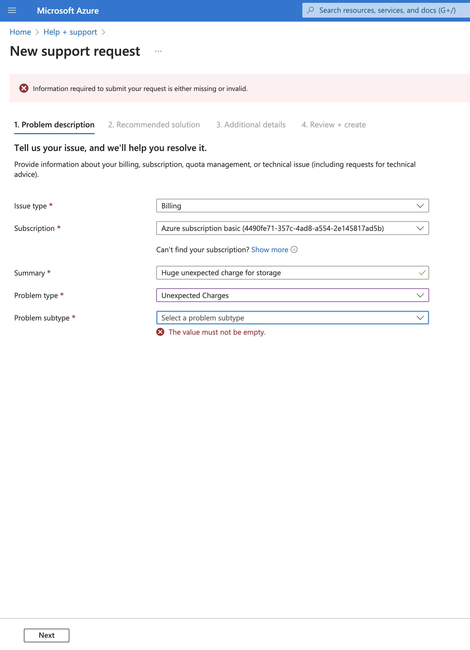Image resolution: width=470 pixels, height=650 pixels.
Task: Click the Subscription field label
Action: coord(34,228)
